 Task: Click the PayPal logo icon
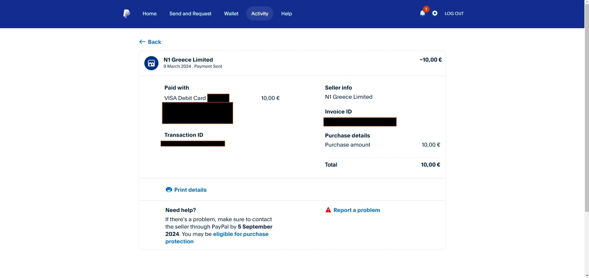(127, 14)
